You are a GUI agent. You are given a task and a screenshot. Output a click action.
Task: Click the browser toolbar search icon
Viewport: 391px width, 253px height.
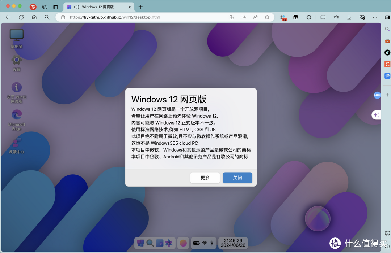[x=47, y=17]
